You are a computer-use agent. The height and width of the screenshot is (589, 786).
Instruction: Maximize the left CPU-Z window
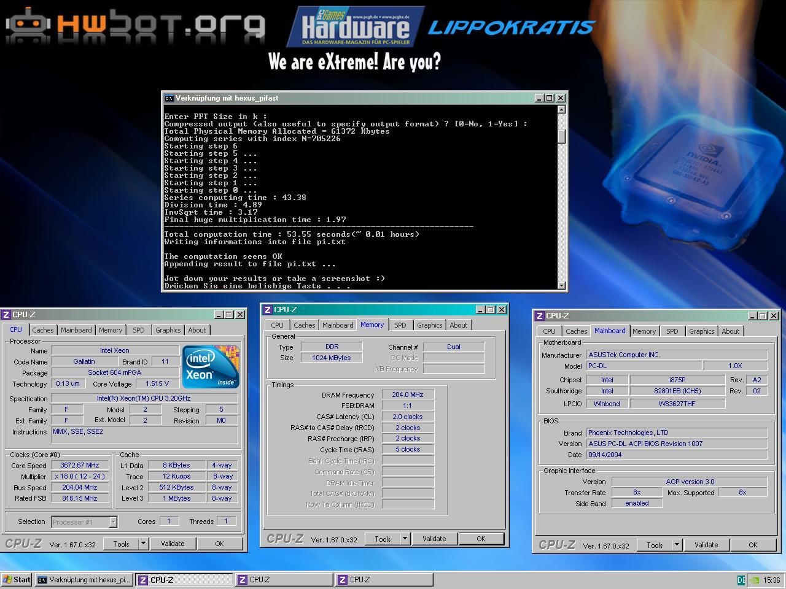(x=228, y=315)
